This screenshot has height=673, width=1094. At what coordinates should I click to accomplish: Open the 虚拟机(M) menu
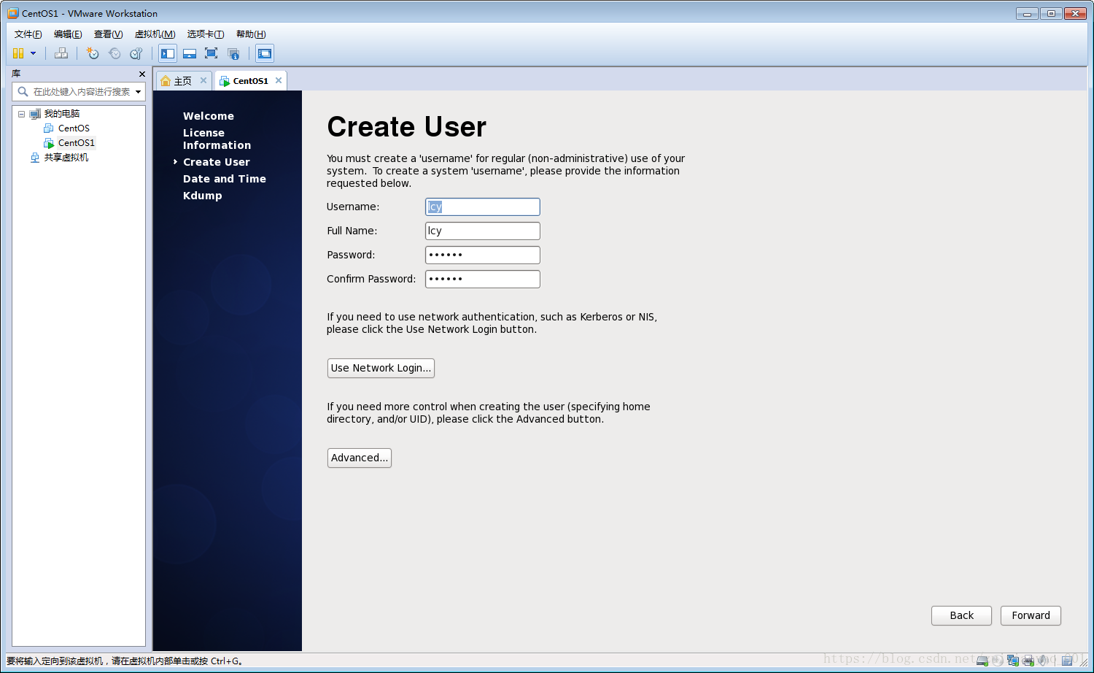point(155,34)
